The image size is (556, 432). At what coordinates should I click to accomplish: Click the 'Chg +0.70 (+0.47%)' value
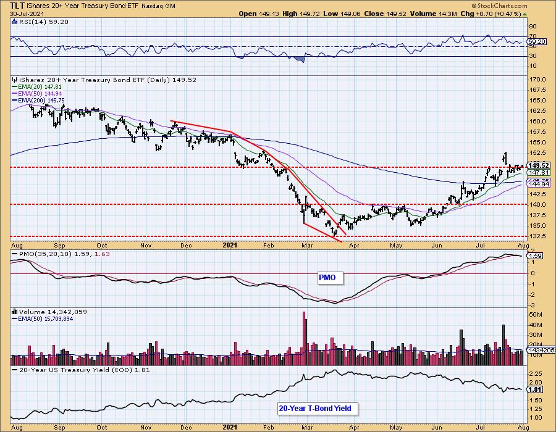click(x=491, y=14)
